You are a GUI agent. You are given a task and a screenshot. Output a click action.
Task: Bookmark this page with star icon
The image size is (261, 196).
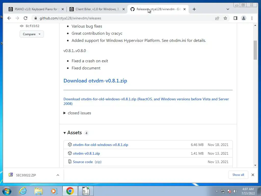click(x=225, y=18)
